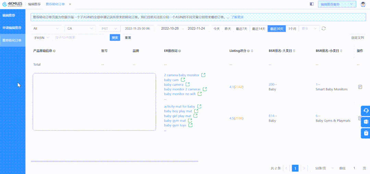Switch to the 编辑推荐 tab
This screenshot has width=370, height=174.
[34, 4]
